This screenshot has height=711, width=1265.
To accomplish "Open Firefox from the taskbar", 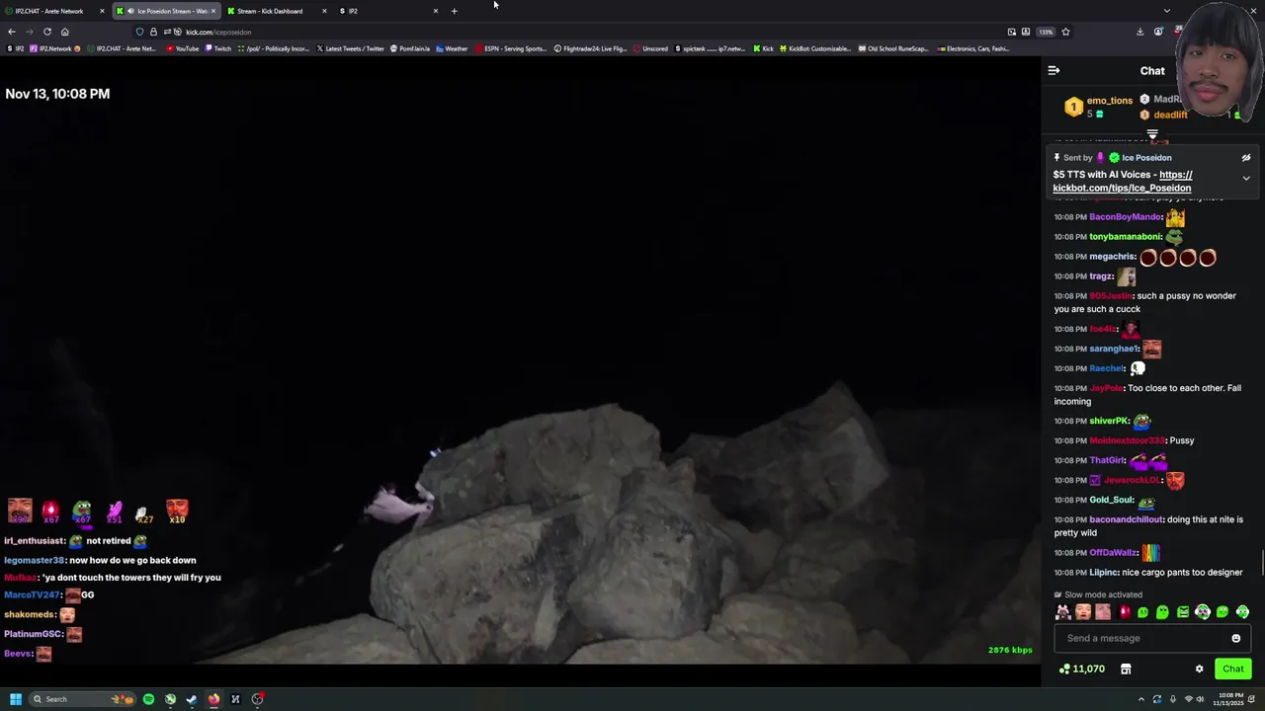I will pos(213,699).
